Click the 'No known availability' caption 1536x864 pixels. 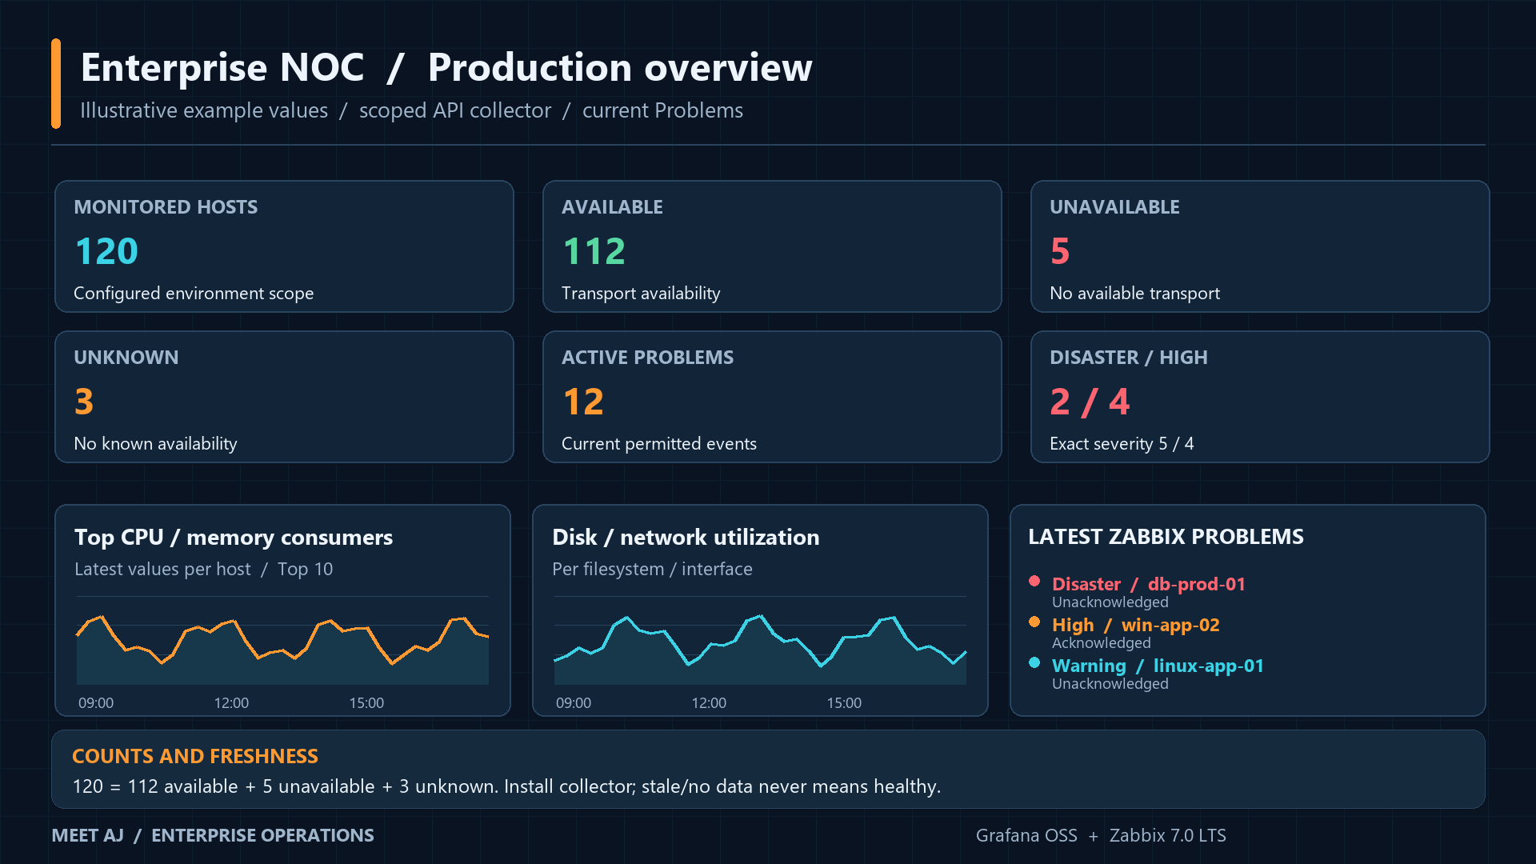[x=155, y=444]
